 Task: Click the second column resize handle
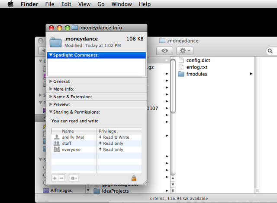click(x=258, y=191)
